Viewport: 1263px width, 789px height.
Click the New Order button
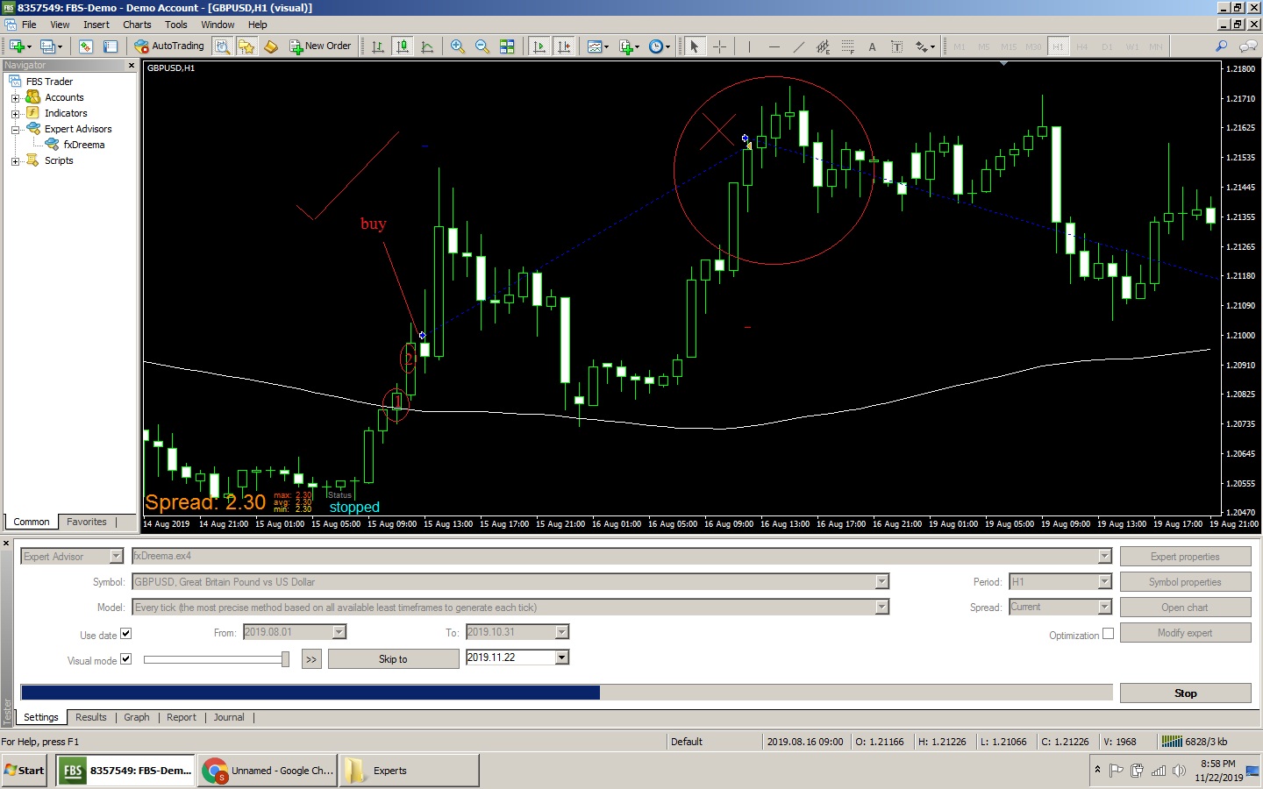[x=320, y=46]
